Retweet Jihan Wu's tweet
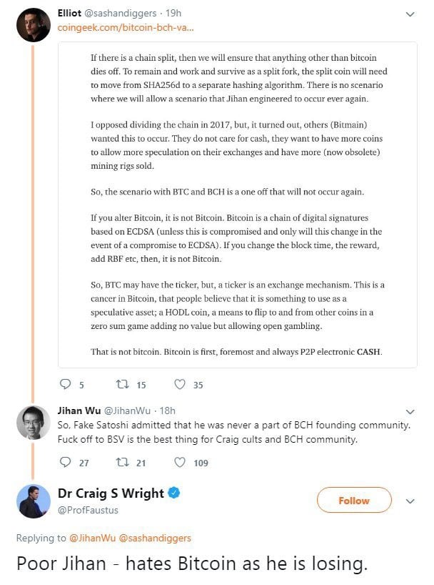Image resolution: width=434 pixels, height=585 pixels. pyautogui.click(x=122, y=462)
